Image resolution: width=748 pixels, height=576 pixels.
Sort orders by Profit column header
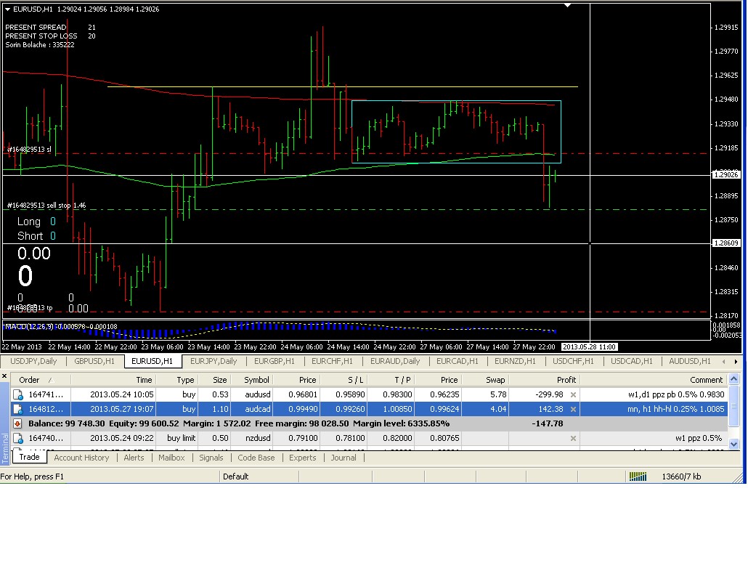[x=566, y=380]
